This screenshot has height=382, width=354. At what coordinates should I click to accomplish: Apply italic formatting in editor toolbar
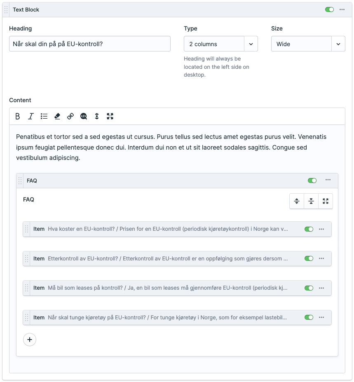(31, 116)
